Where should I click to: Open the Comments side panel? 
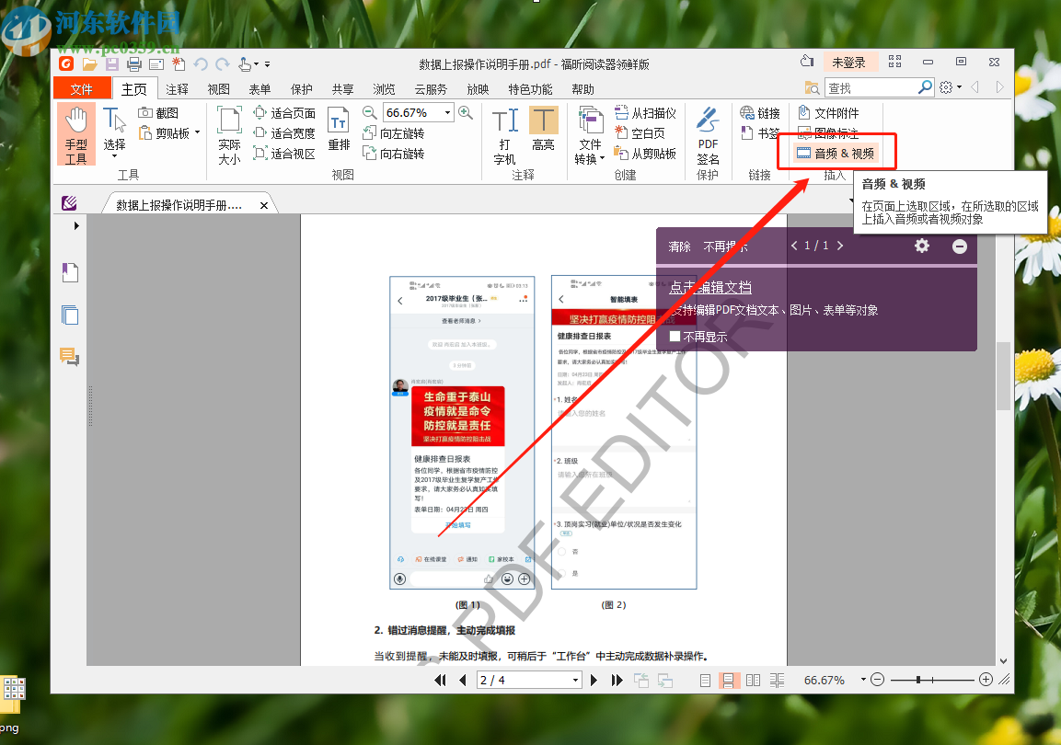pos(70,356)
